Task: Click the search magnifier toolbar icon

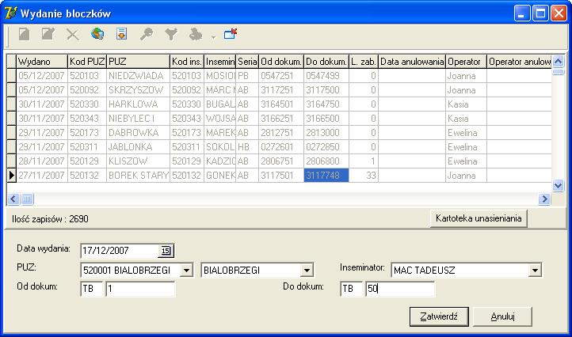Action: pyautogui.click(x=147, y=35)
